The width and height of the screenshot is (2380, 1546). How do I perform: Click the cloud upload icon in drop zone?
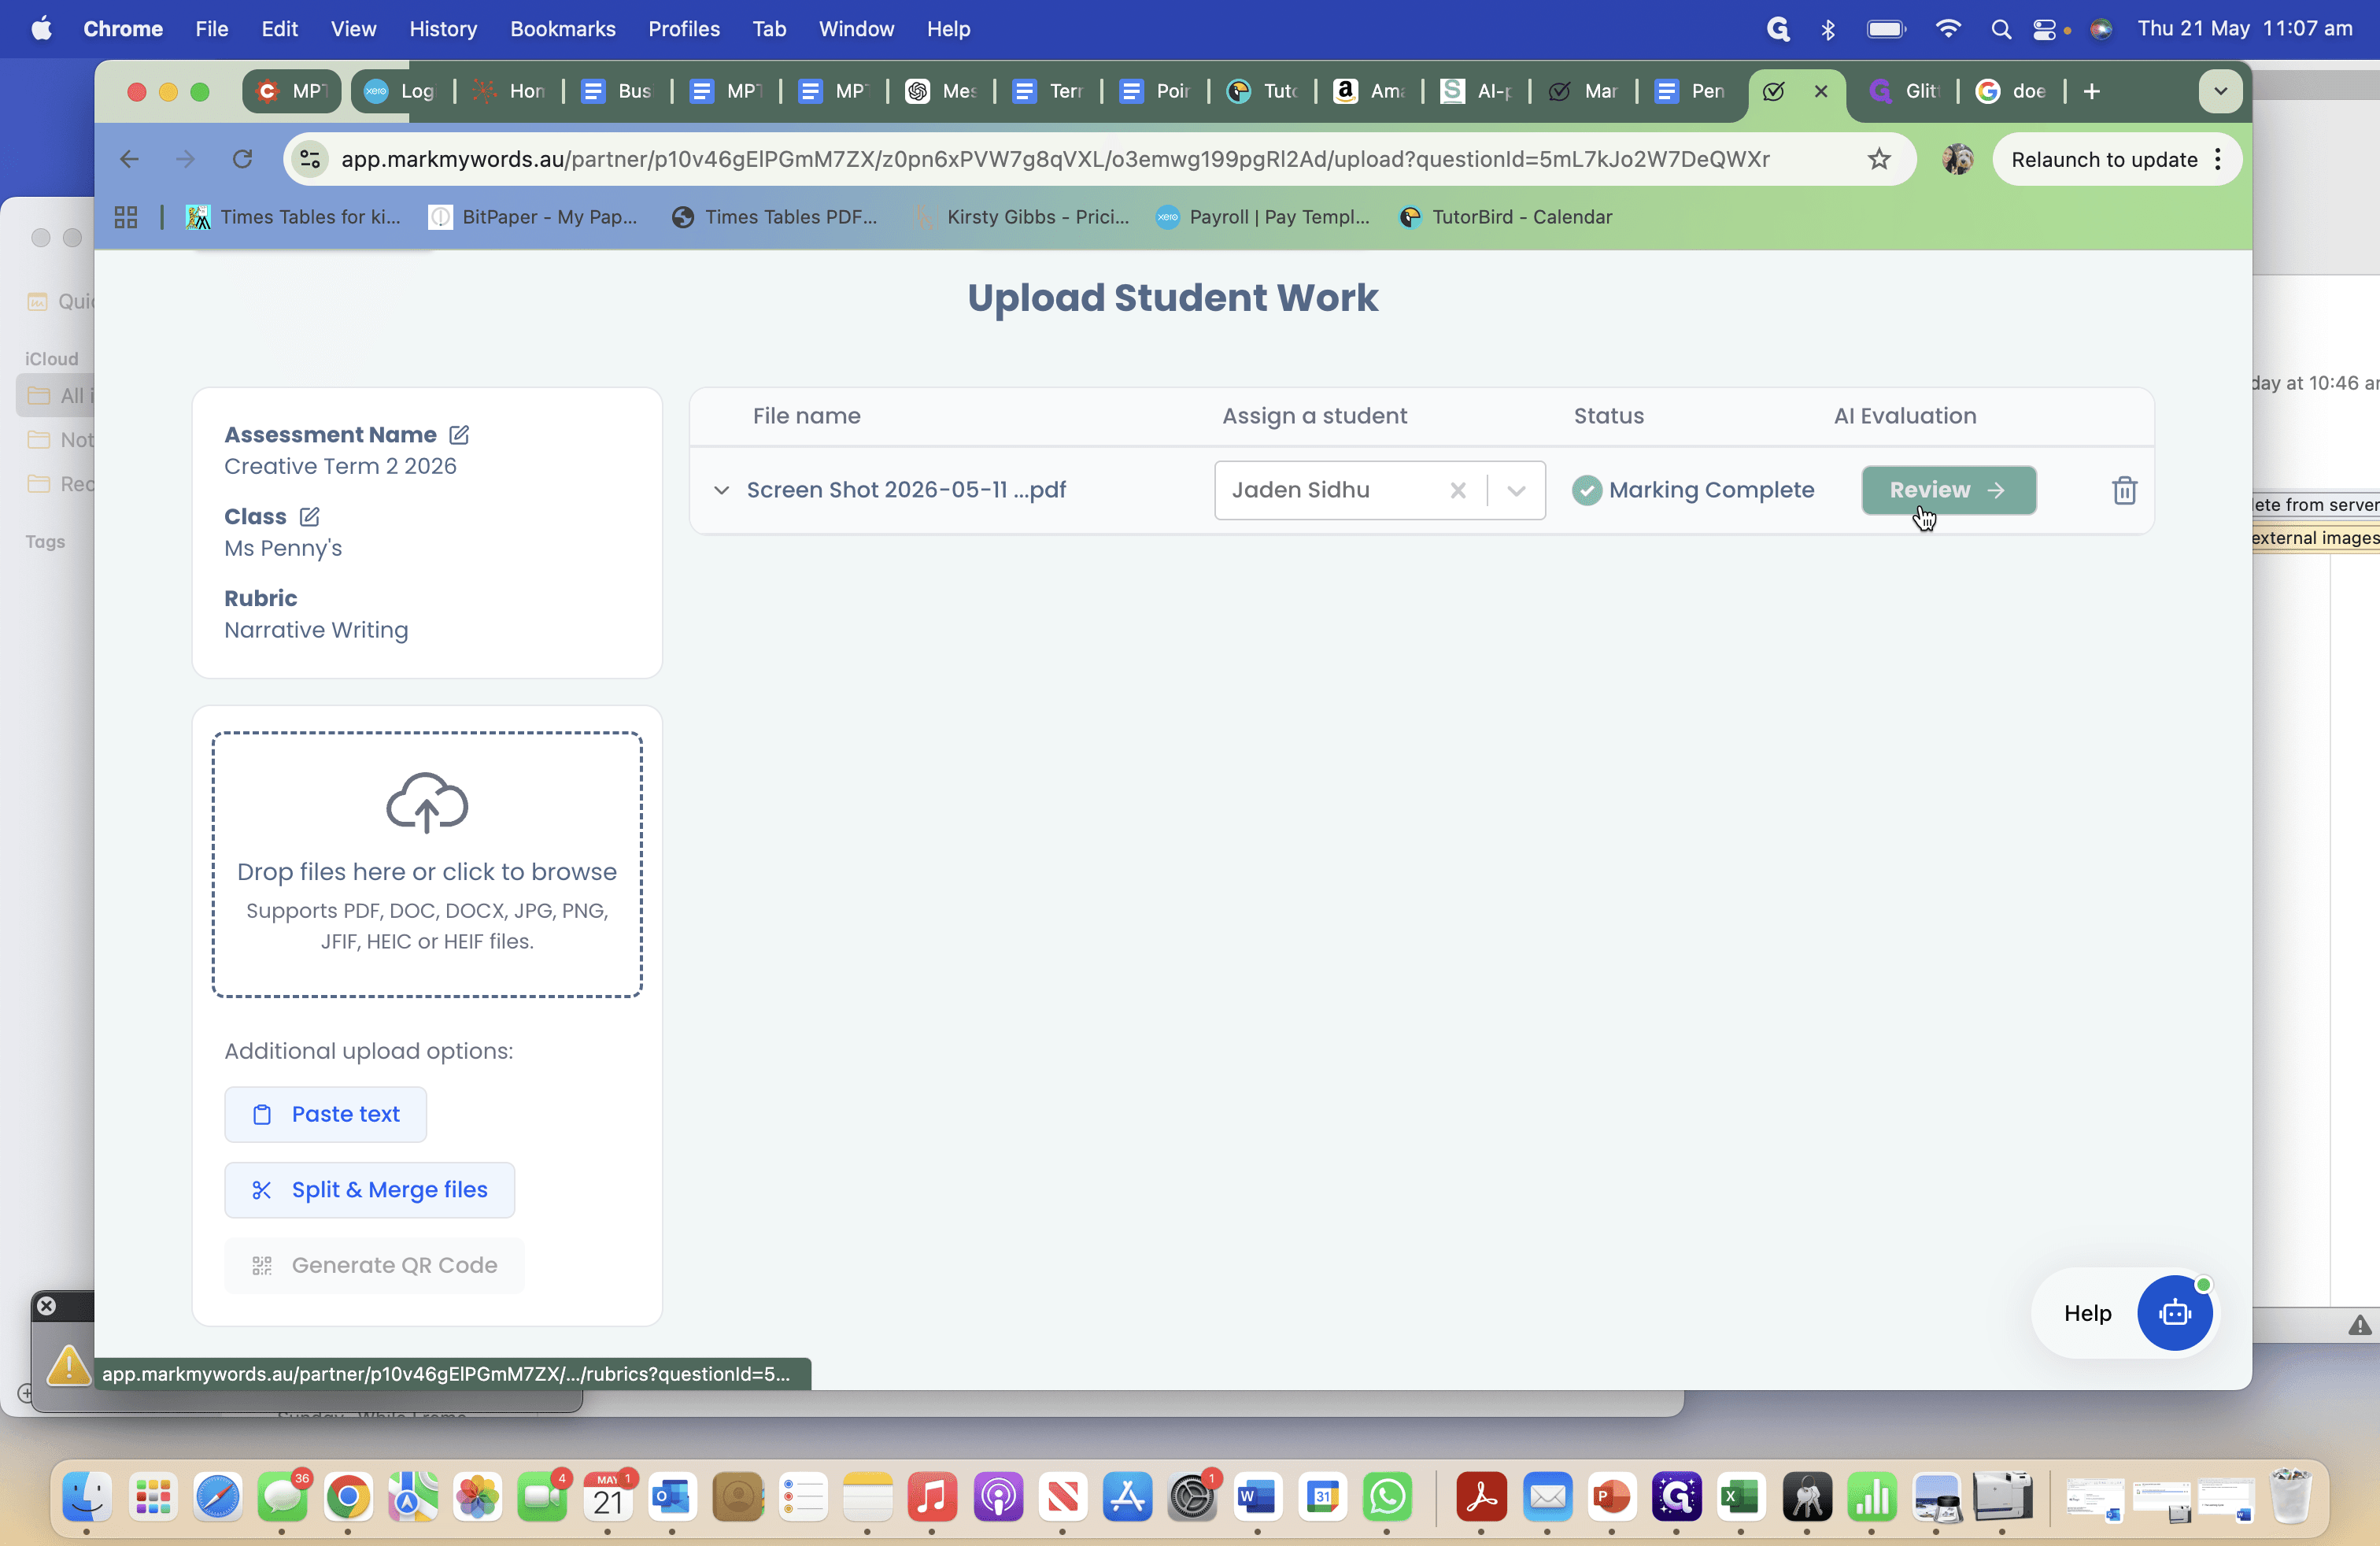427,802
